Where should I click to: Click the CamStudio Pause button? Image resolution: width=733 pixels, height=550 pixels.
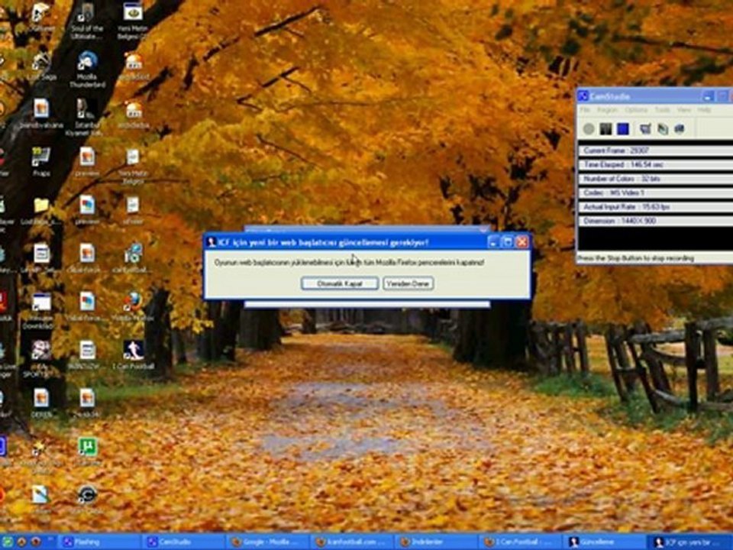pos(605,128)
